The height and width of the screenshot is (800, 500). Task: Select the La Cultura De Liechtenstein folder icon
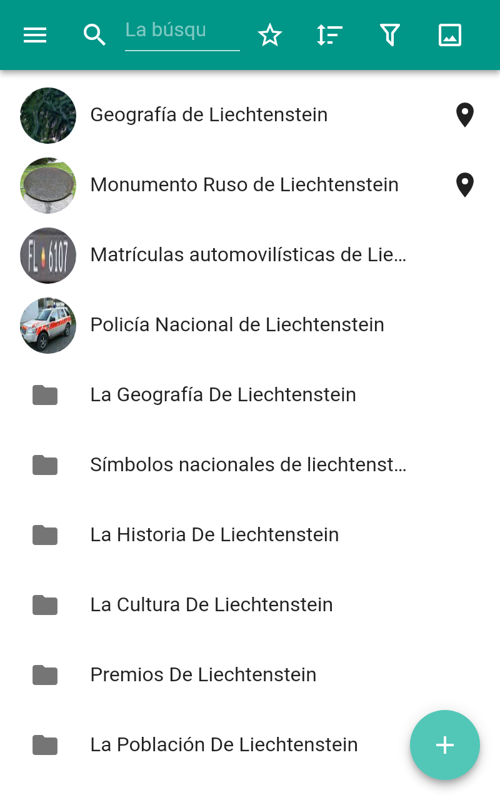[x=45, y=605]
